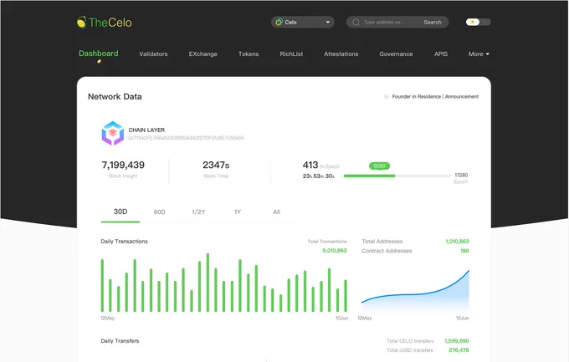Click the CHAIN LAYER address hash

click(186, 138)
